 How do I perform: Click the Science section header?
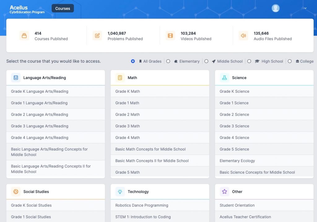tap(264, 78)
